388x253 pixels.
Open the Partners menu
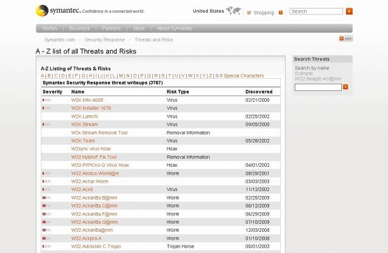112,29
